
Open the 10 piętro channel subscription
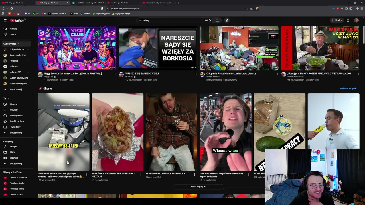(x=16, y=61)
